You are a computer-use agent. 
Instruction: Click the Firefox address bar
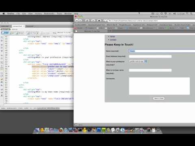click(x=151, y=21)
